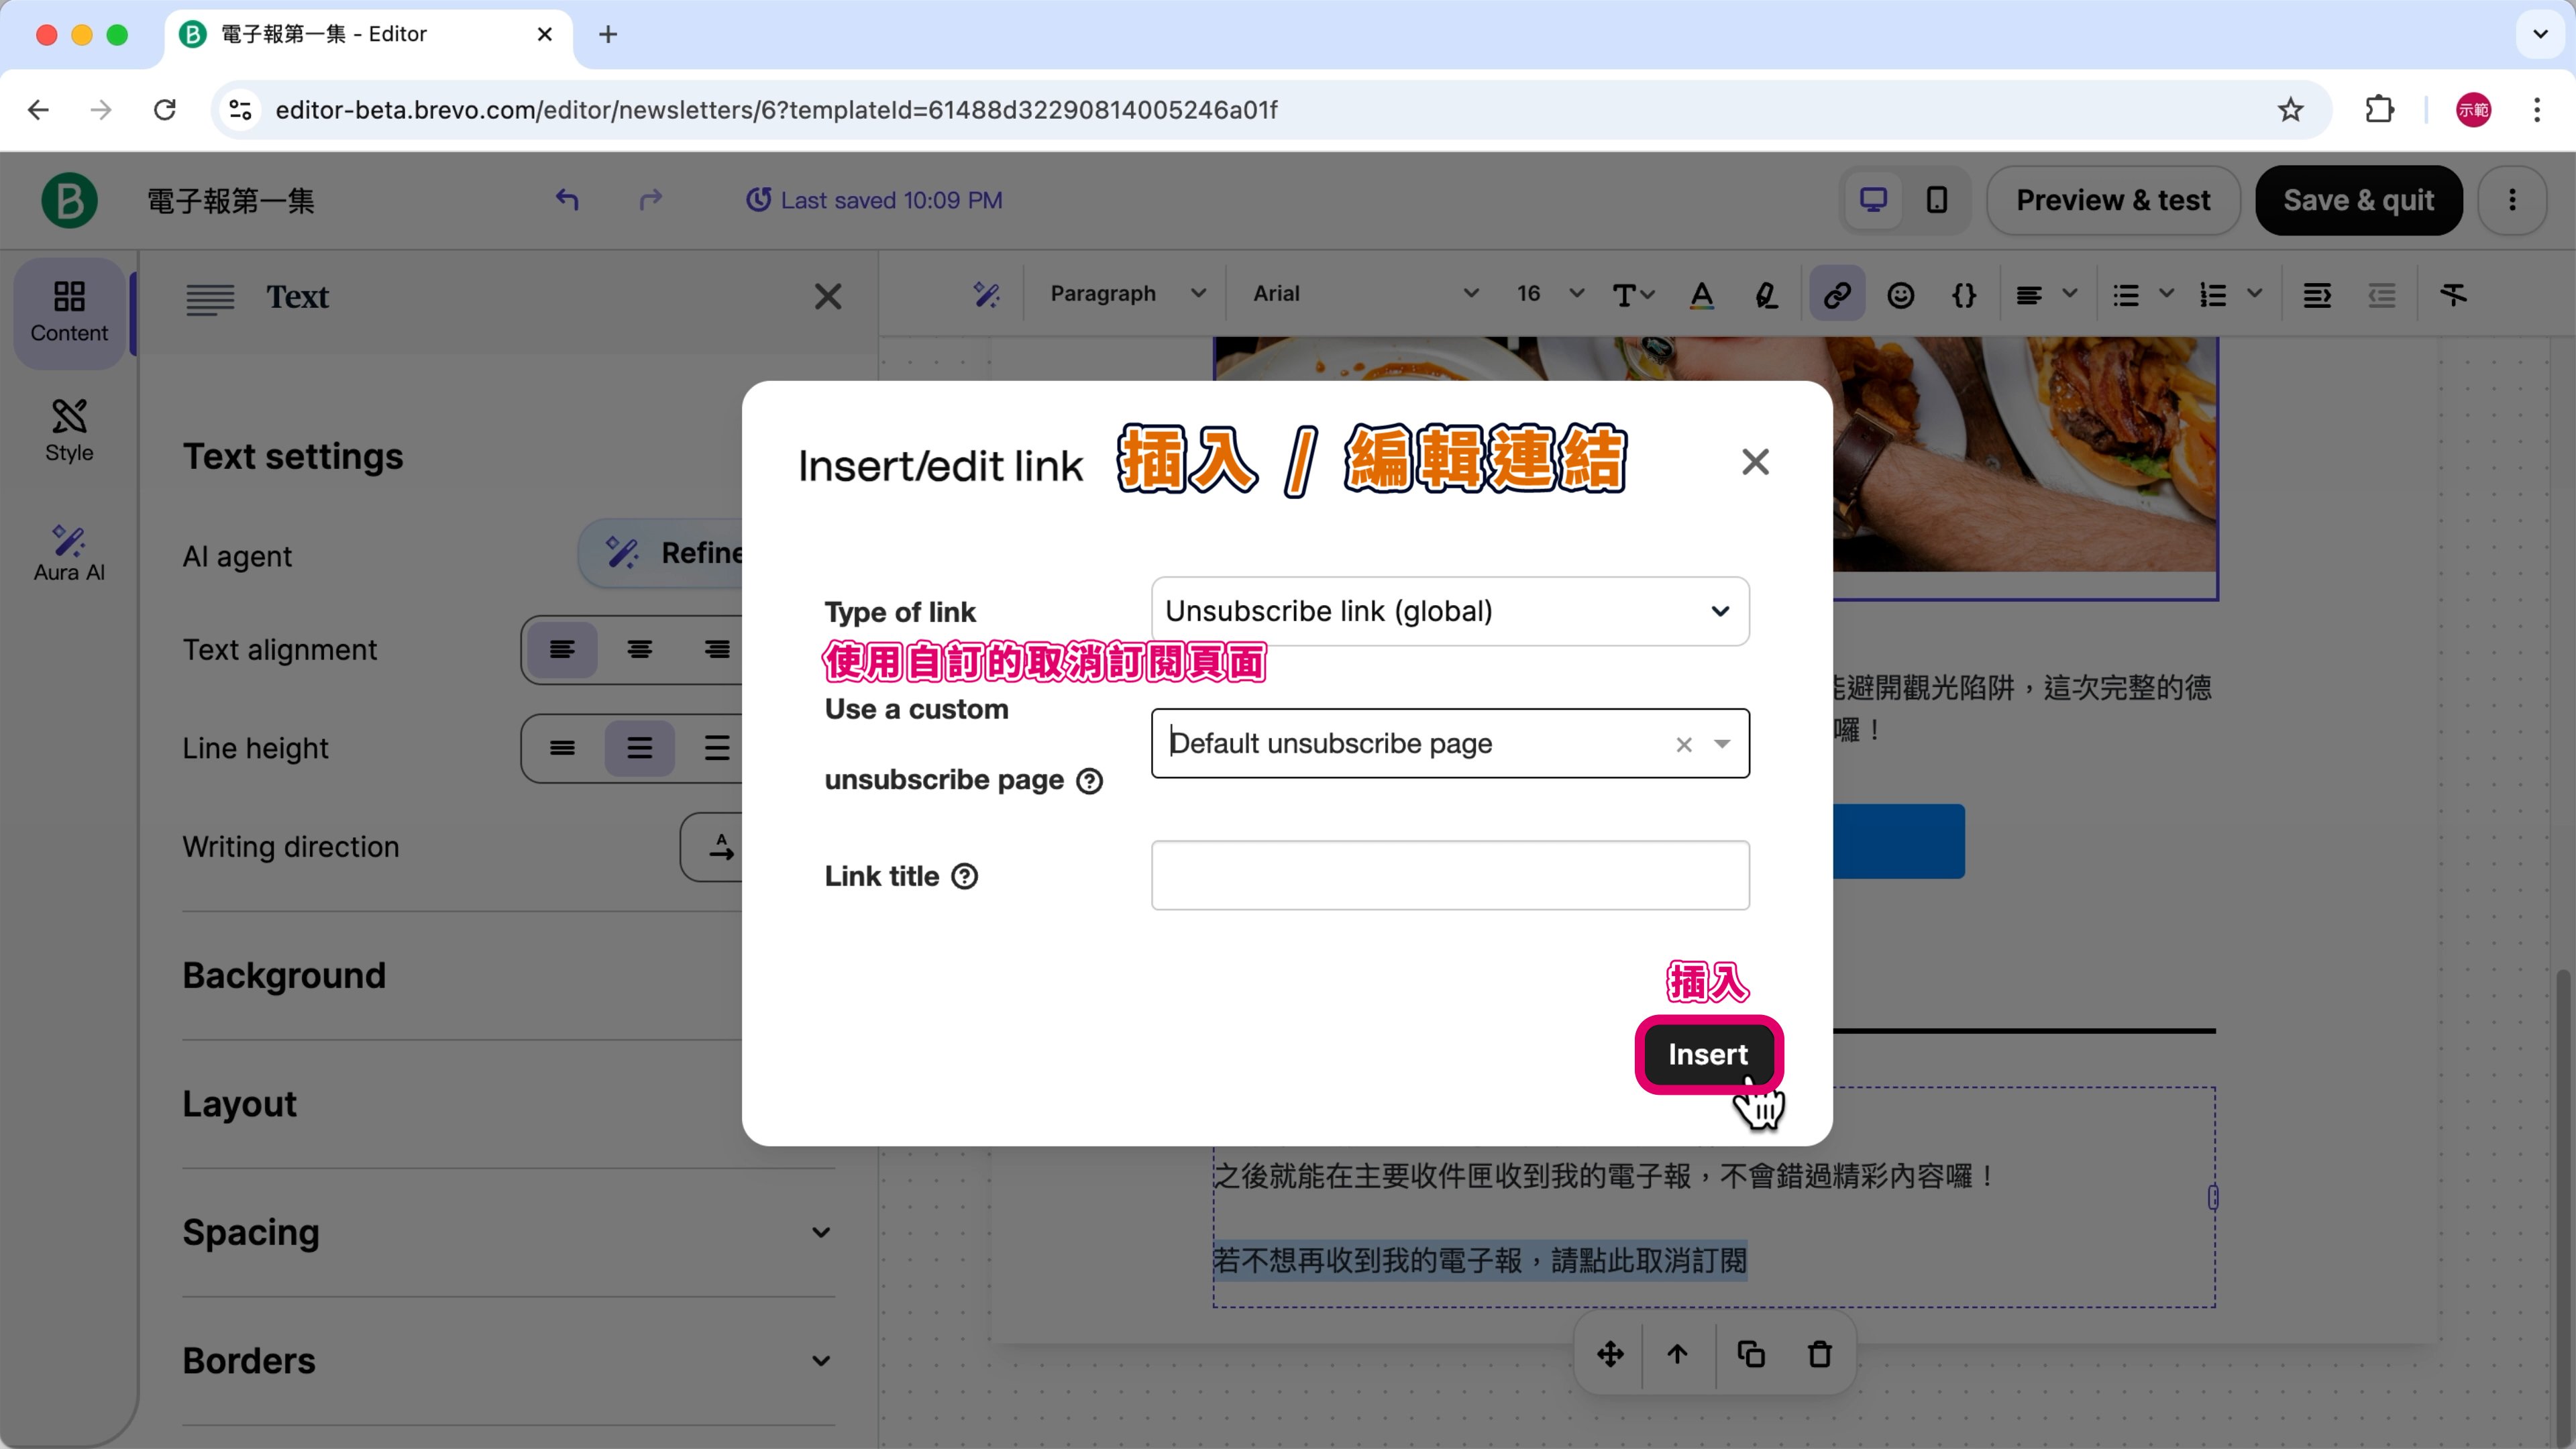
Task: Duplicate the selected text block
Action: pos(1750,1354)
